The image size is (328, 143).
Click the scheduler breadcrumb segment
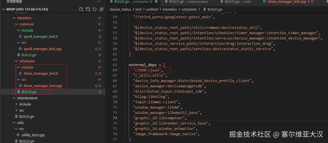[x=189, y=10]
